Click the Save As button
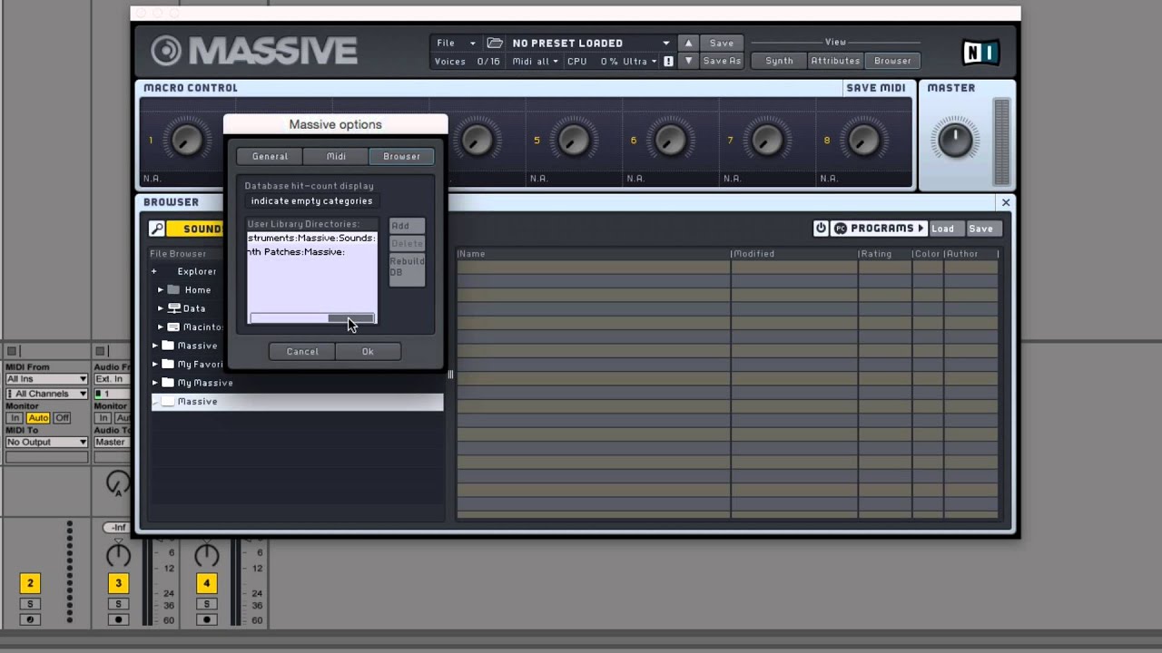This screenshot has width=1162, height=653. pos(722,61)
